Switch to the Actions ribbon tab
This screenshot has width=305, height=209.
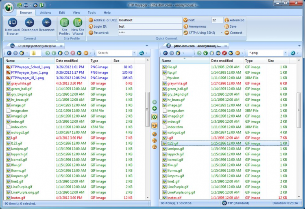click(x=46, y=13)
